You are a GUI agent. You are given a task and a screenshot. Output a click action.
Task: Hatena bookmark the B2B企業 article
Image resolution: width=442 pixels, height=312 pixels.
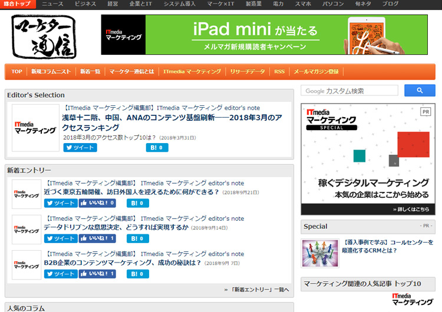(x=138, y=274)
